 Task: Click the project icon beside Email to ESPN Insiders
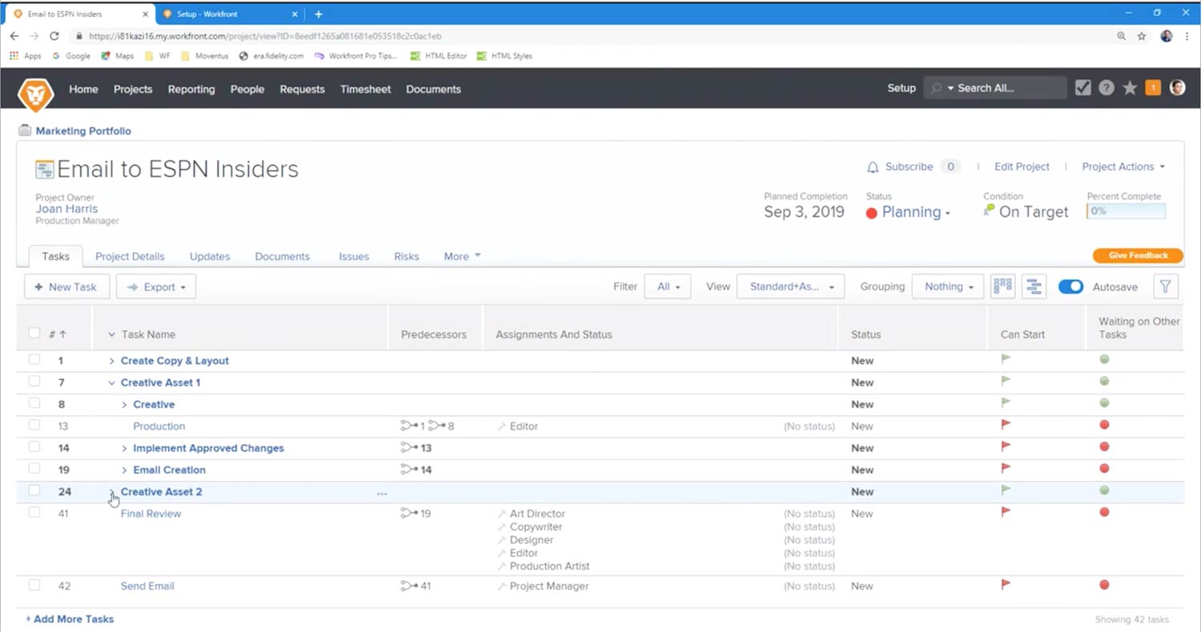tap(44, 170)
